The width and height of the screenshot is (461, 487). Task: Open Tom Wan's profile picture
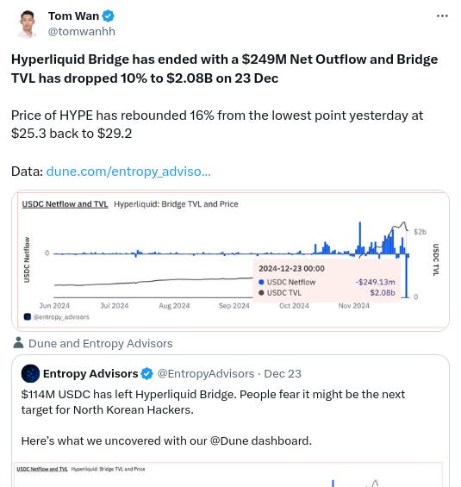click(28, 24)
